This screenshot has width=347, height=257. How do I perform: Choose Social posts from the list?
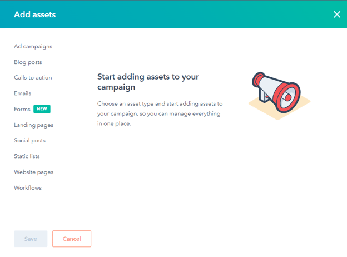click(x=29, y=141)
